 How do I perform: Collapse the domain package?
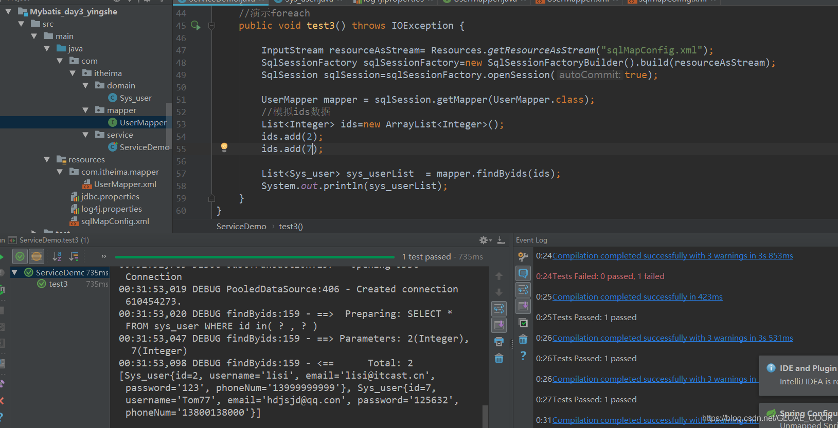click(85, 85)
